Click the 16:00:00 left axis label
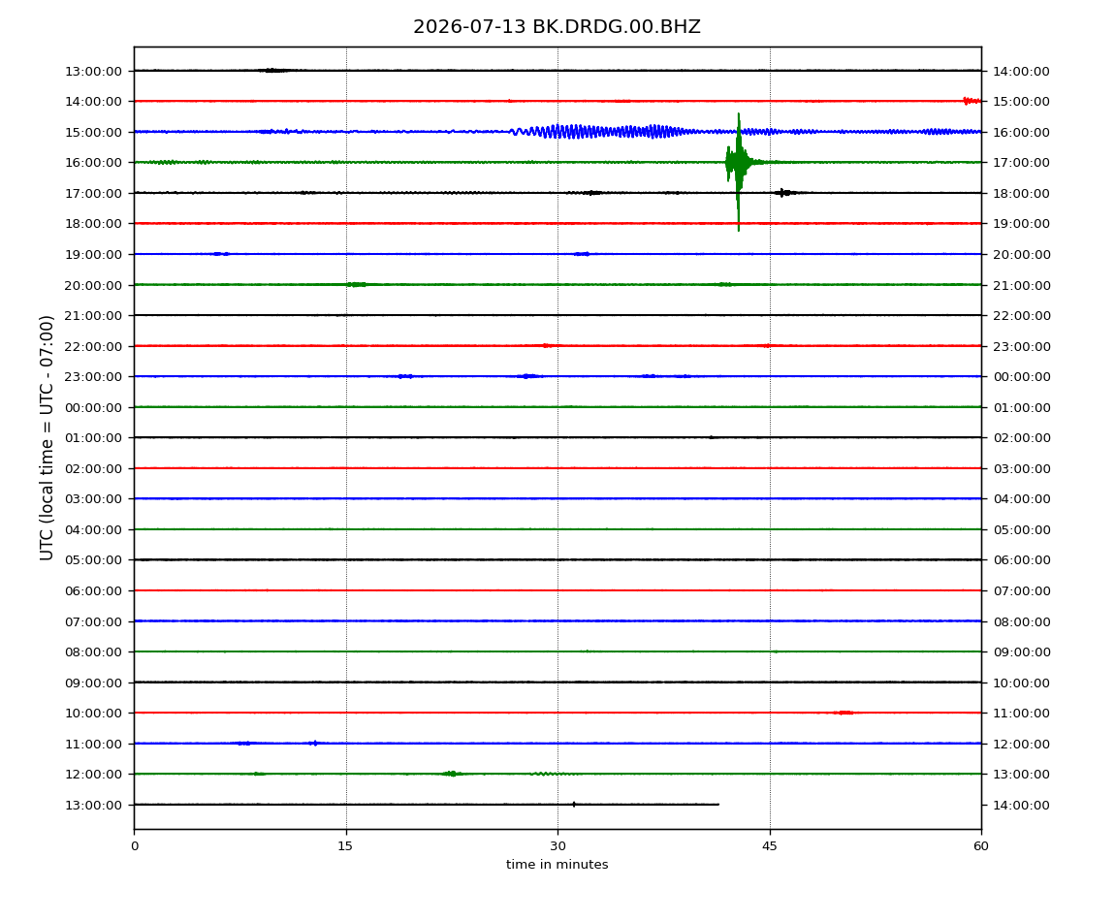Image resolution: width=1115 pixels, height=921 pixels. pyautogui.click(x=93, y=163)
